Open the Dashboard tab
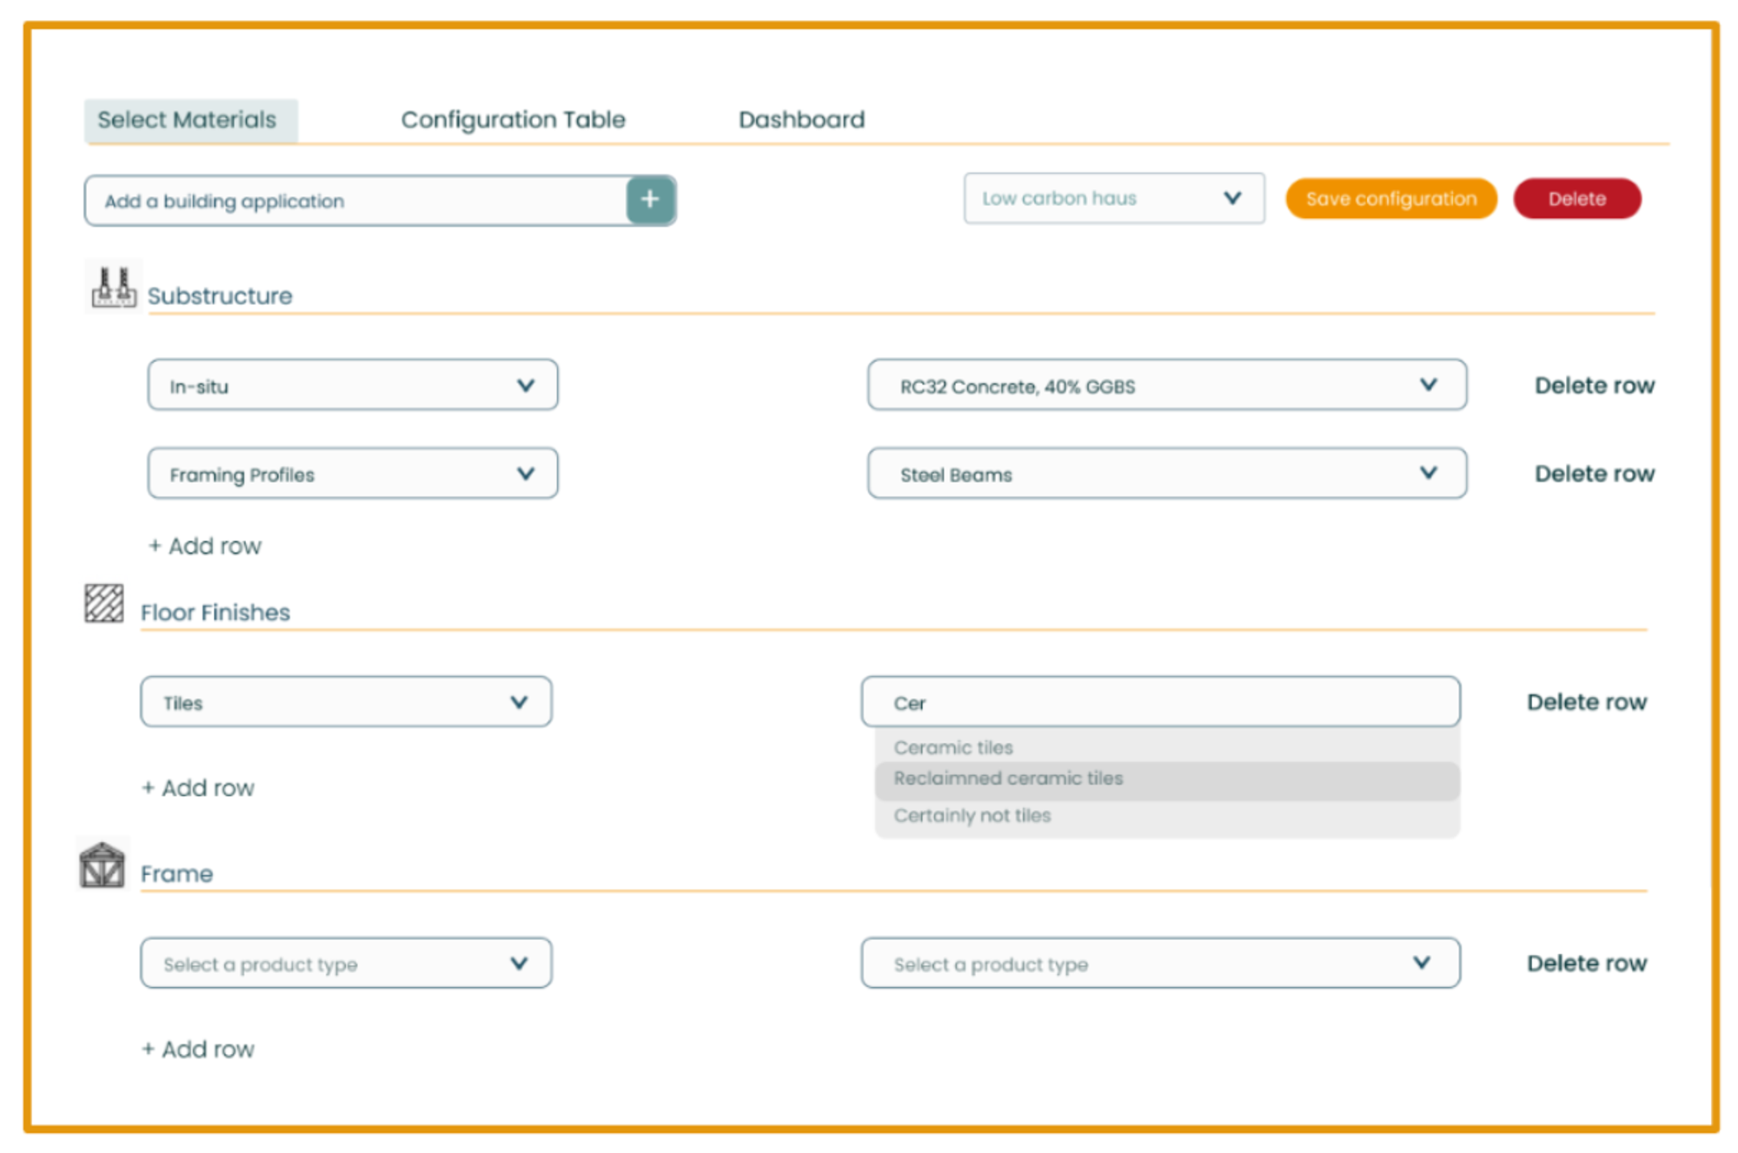The width and height of the screenshot is (1738, 1153). point(801,120)
